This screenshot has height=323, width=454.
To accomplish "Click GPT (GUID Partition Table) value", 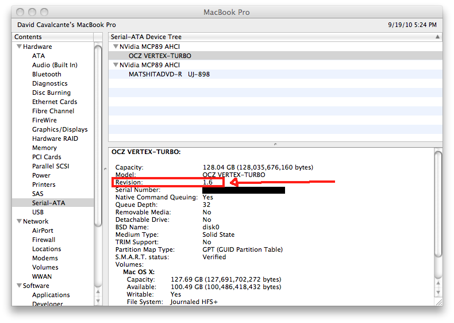I will point(243,249).
